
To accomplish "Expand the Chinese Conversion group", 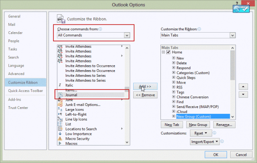I will pyautogui.click(x=173, y=97).
